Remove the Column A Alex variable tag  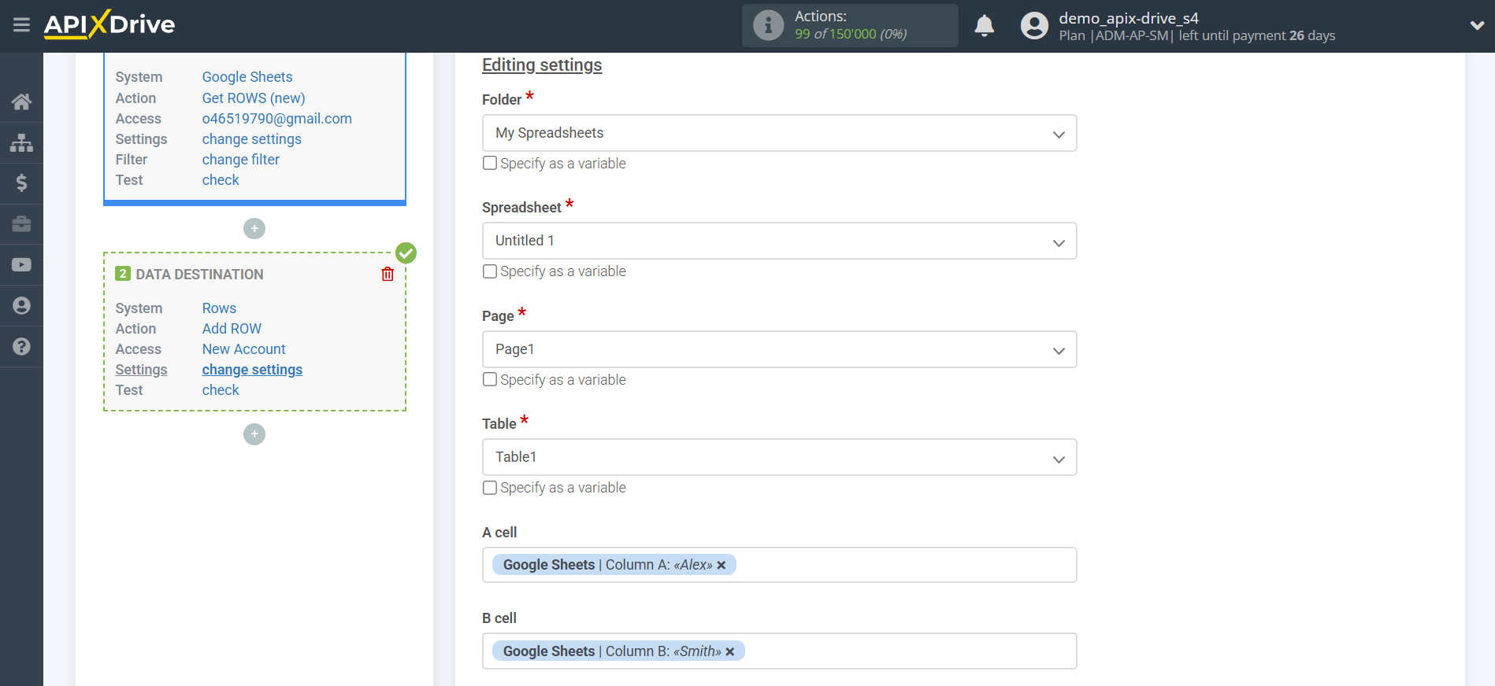722,565
